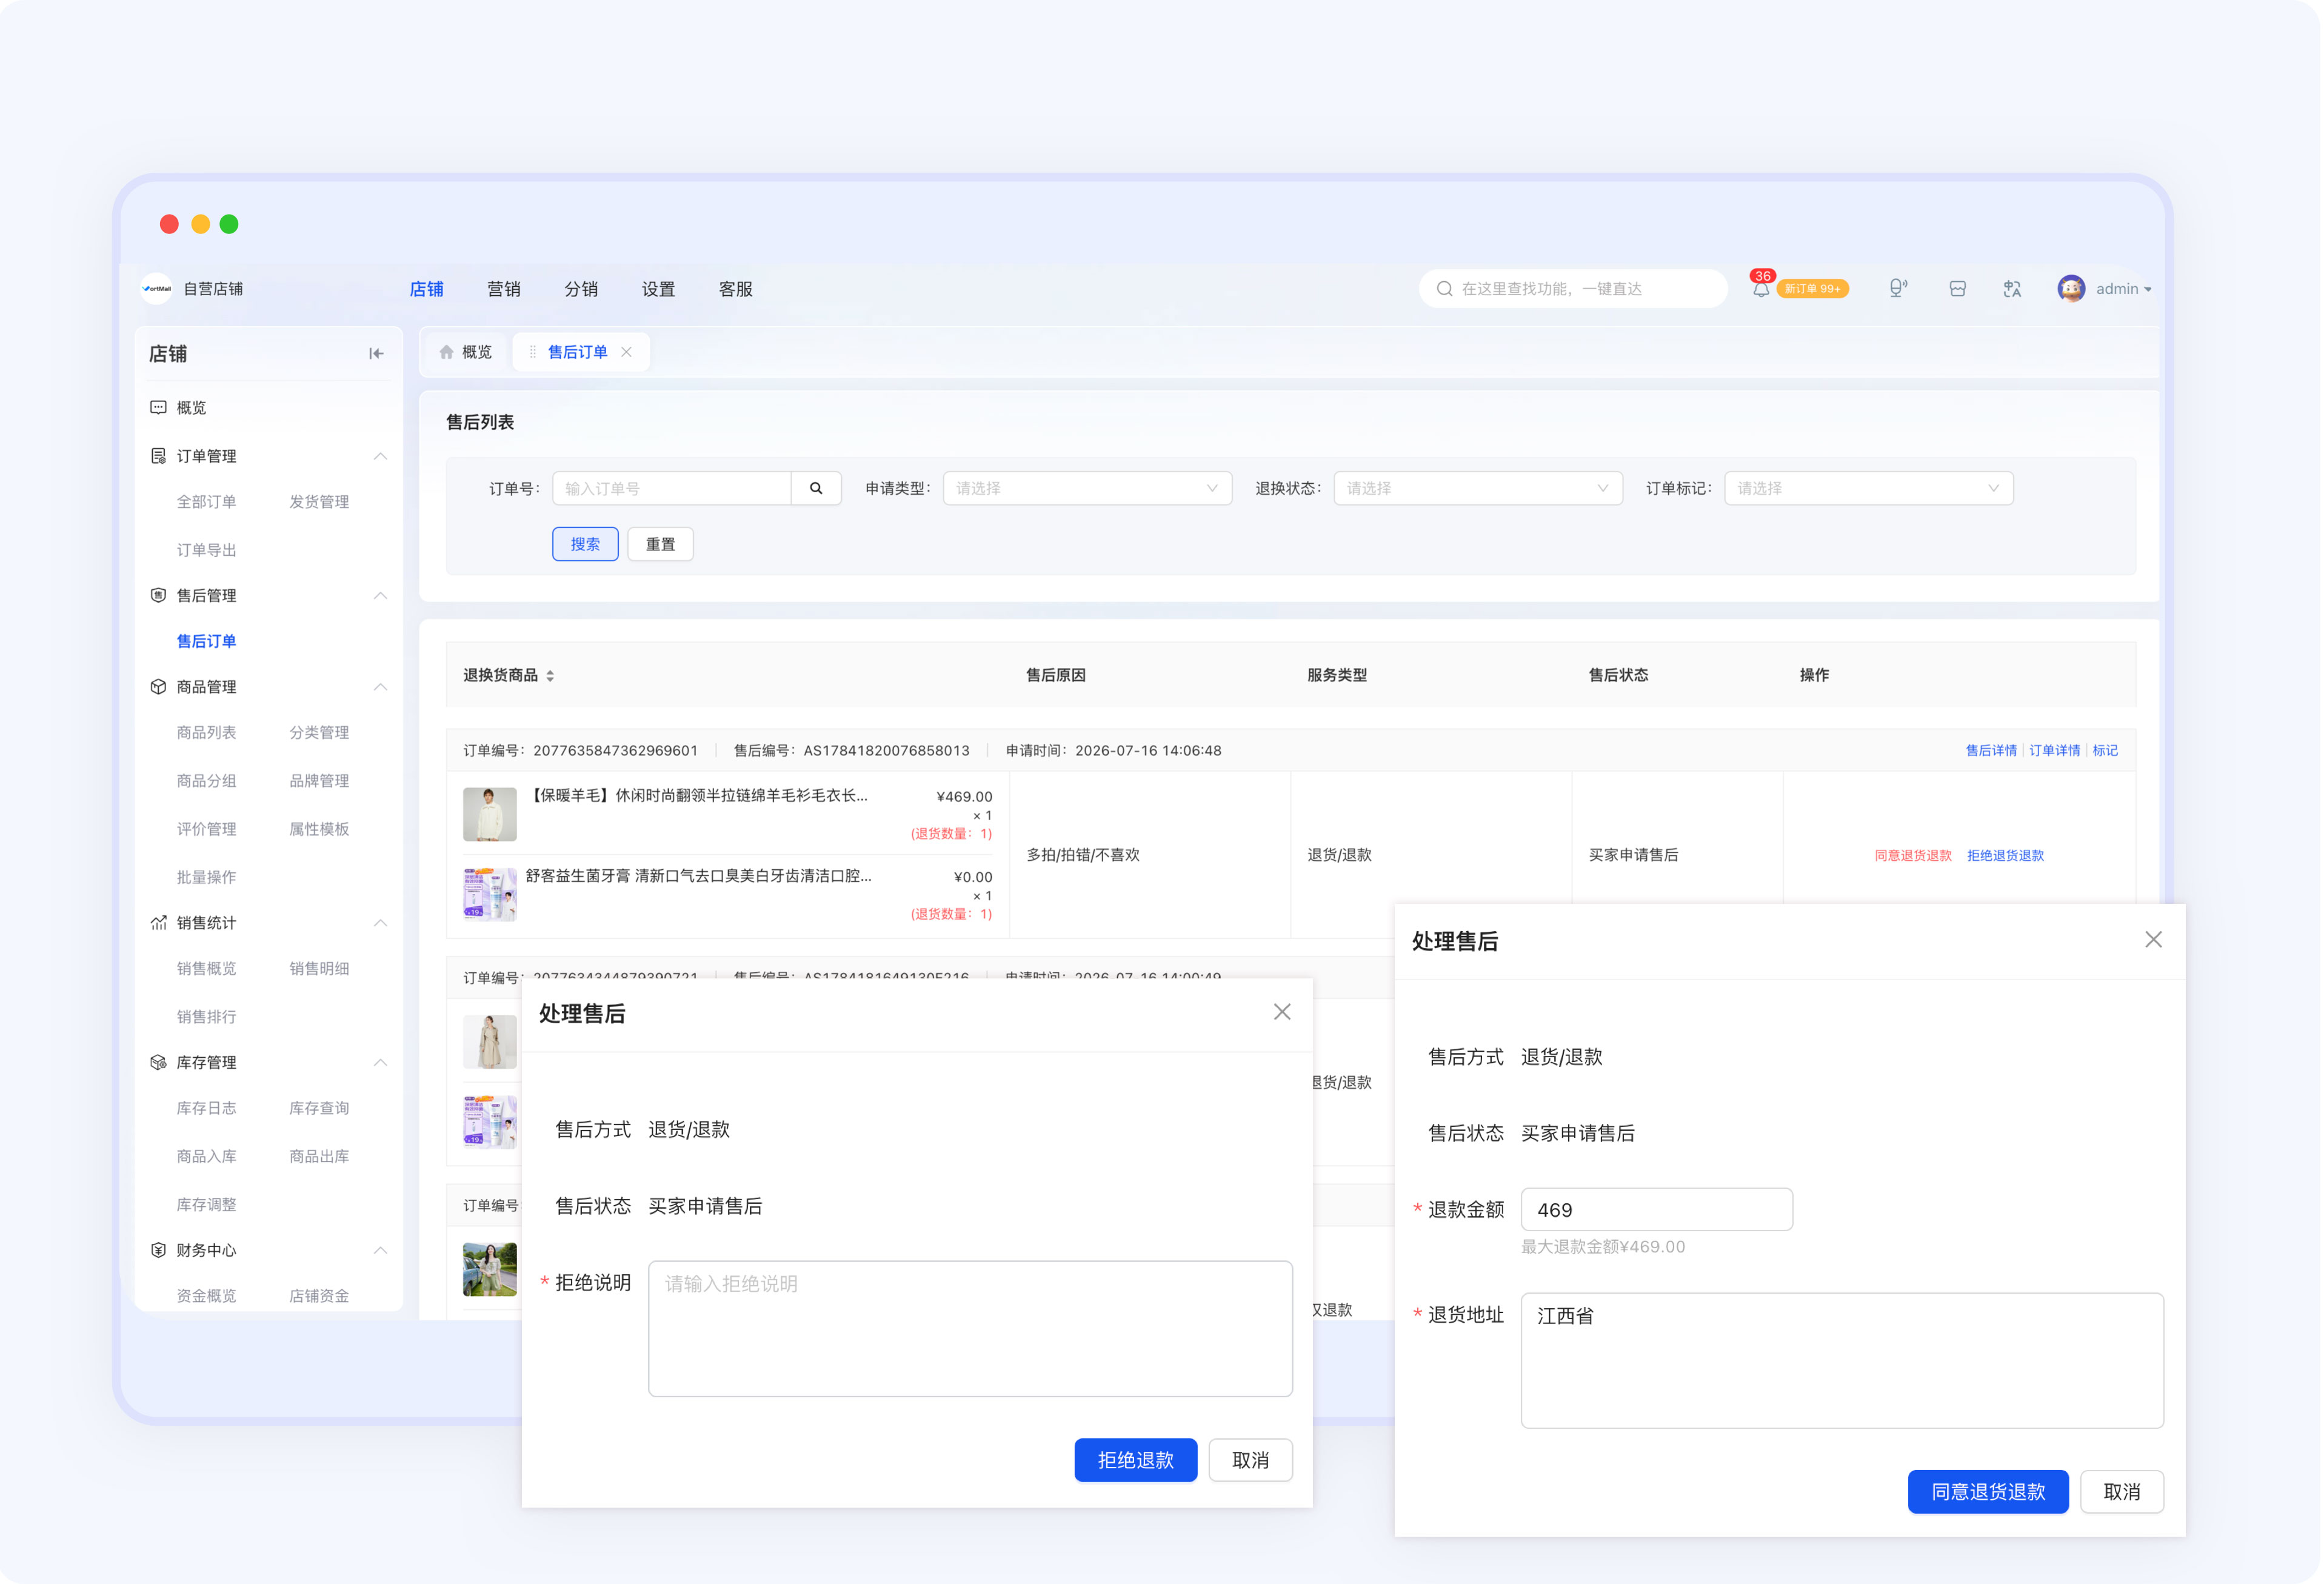Collapse the 库存管理 section chevron
2324x1584 pixels.
point(381,1062)
